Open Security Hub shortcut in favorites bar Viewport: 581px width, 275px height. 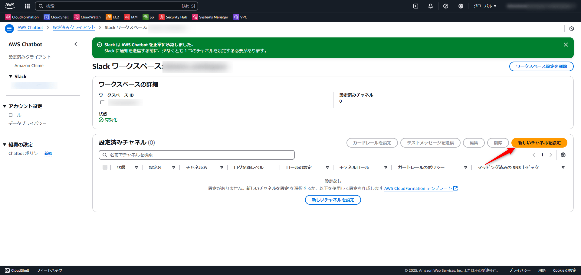tap(173, 17)
